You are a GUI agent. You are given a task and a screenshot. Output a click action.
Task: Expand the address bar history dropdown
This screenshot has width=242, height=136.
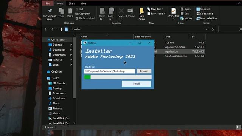206,29
